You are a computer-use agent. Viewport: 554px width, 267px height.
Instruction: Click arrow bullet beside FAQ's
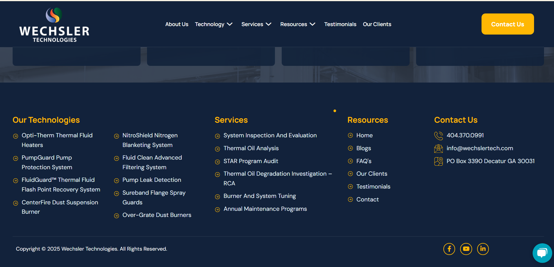[x=350, y=161]
